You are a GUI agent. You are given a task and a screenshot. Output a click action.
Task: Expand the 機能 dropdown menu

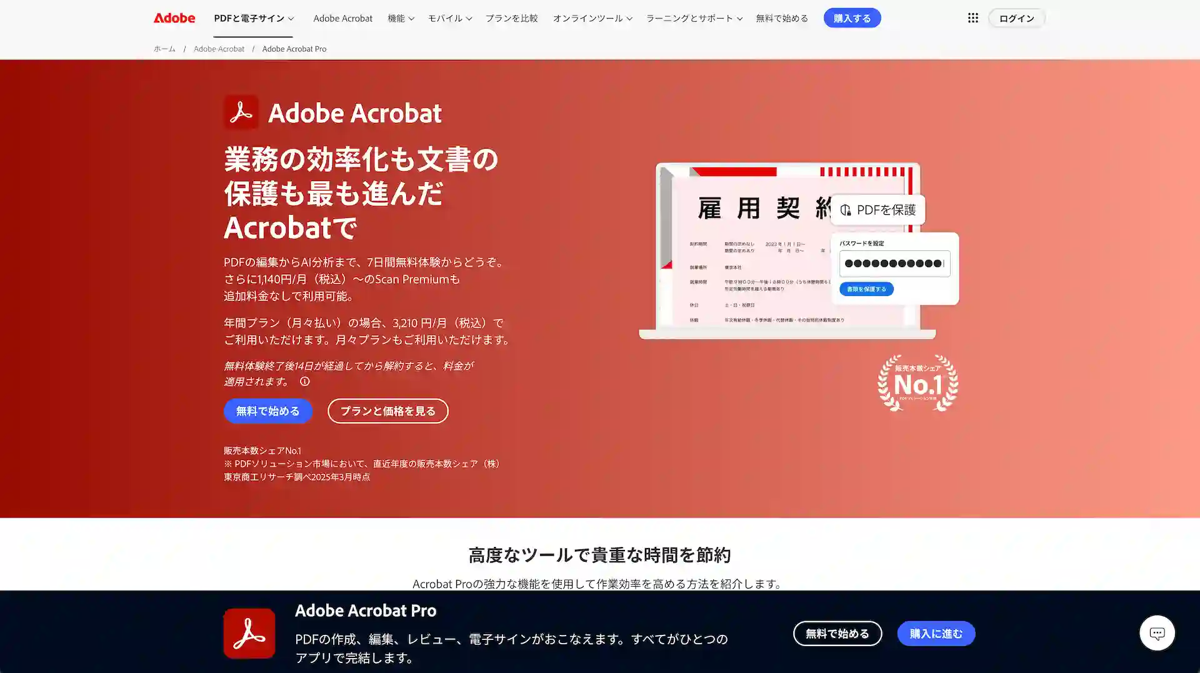click(401, 18)
